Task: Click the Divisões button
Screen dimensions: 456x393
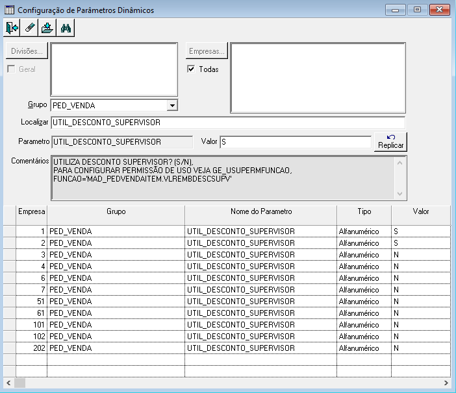Action: 27,51
